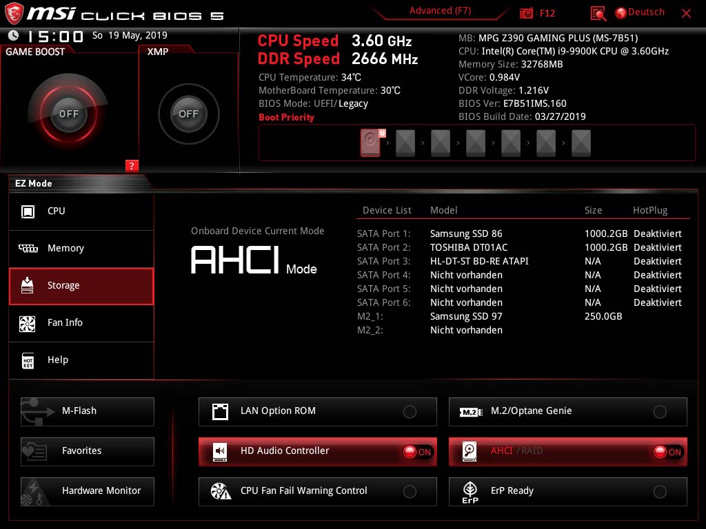Click the CPU chip icon in sidebar
This screenshot has height=529, width=706.
(28, 211)
